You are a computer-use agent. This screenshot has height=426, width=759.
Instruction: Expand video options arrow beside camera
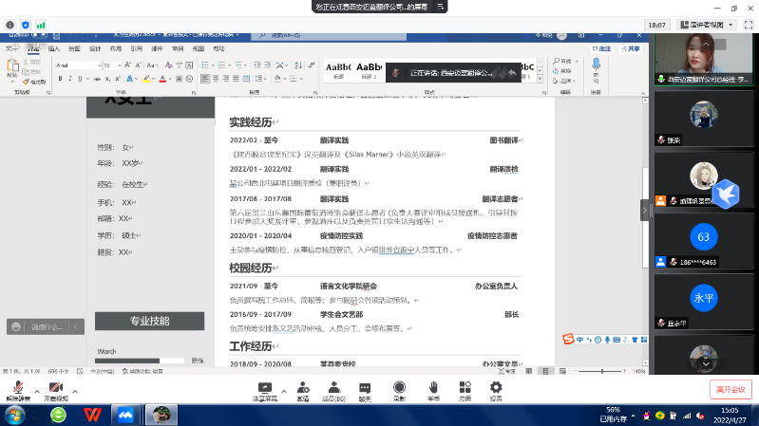(75, 390)
